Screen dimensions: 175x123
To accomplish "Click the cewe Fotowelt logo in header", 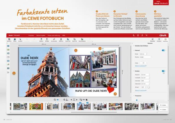I will 14,35.
